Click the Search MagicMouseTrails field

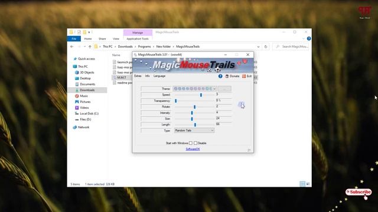click(x=291, y=47)
